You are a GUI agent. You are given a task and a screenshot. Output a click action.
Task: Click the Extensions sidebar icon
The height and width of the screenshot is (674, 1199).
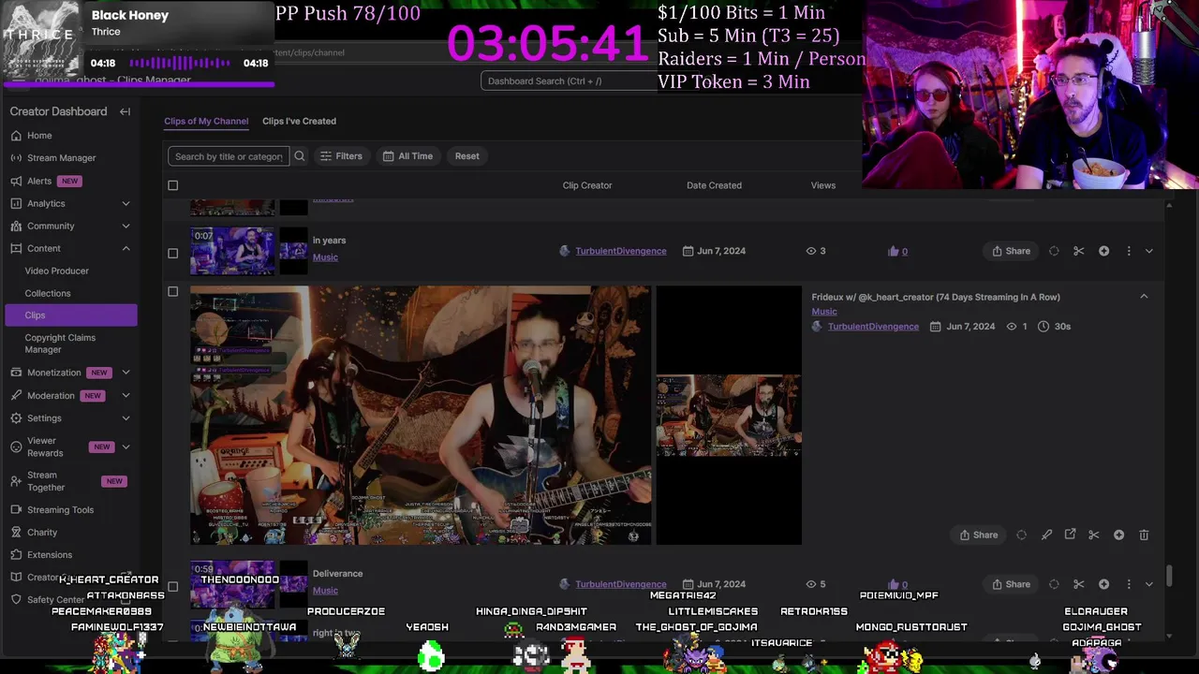16,554
